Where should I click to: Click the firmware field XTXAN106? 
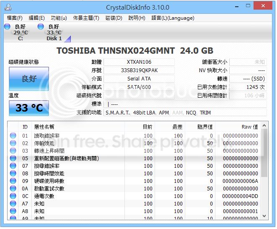coord(139,62)
